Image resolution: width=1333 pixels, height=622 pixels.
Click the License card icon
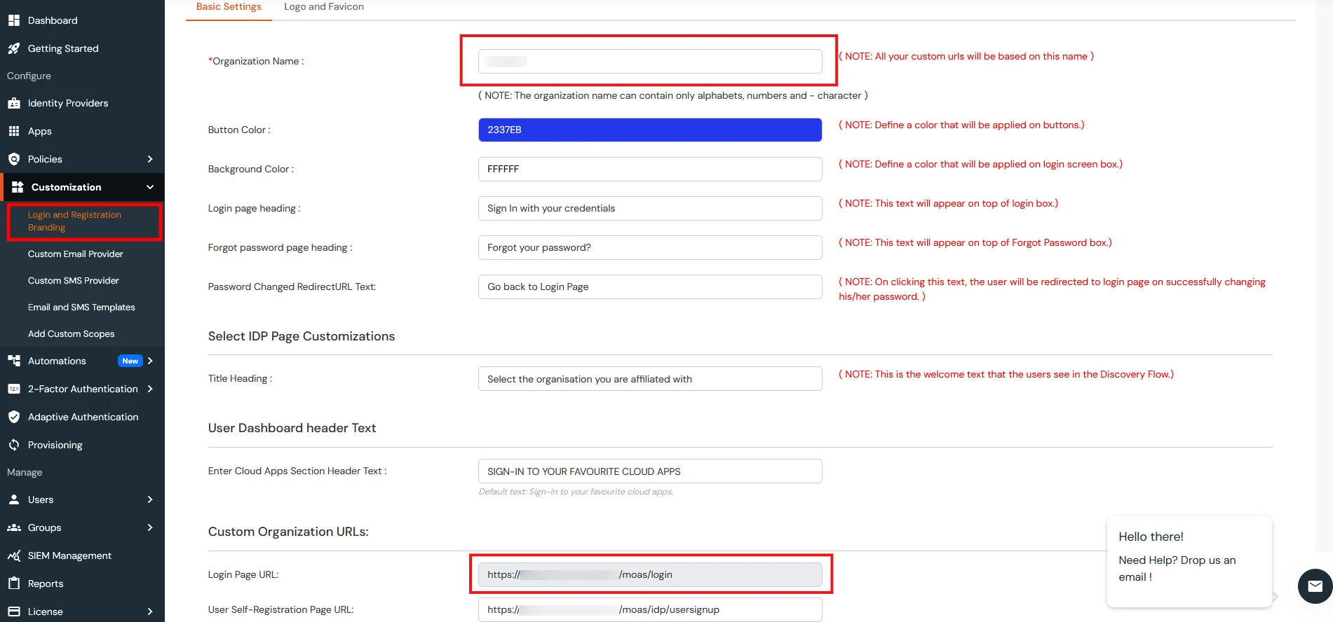tap(13, 611)
